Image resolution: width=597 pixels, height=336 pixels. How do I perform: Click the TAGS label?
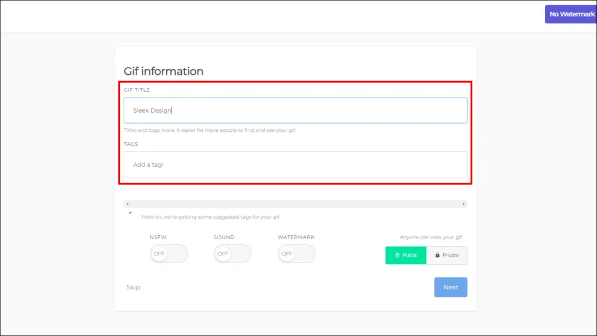(x=131, y=144)
